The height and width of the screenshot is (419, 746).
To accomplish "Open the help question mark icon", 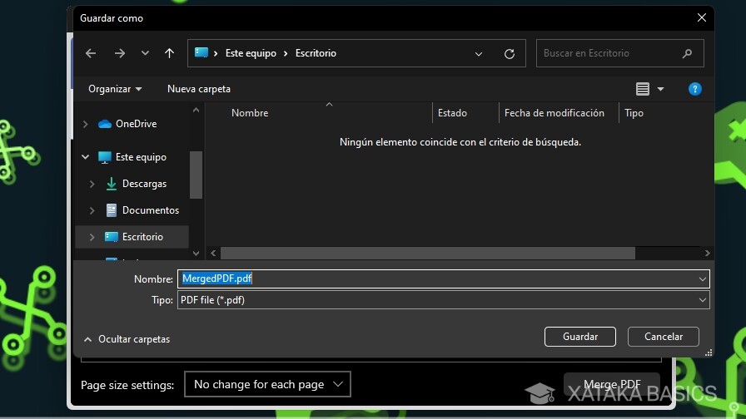I will (x=694, y=89).
